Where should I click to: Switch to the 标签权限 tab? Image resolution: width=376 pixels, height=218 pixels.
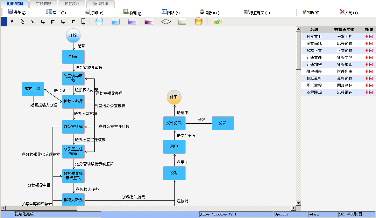[72, 4]
